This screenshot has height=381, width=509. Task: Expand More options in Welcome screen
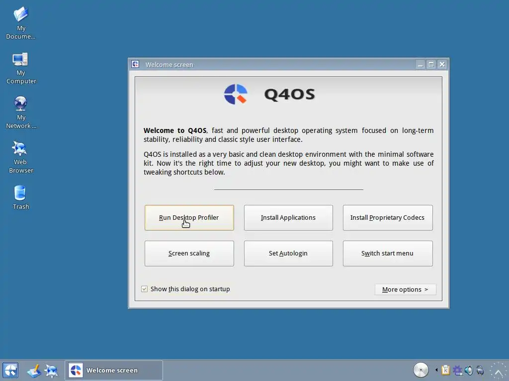tap(405, 289)
